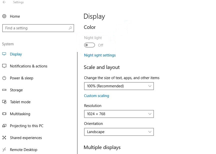Click the search magnifier icon
216x154 pixels.
point(70,28)
